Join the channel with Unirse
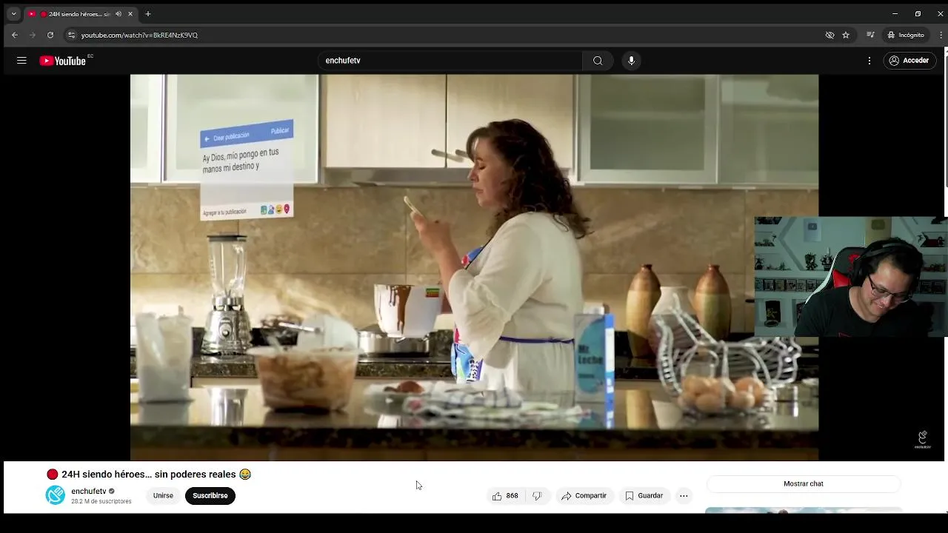This screenshot has width=948, height=533. coord(163,496)
